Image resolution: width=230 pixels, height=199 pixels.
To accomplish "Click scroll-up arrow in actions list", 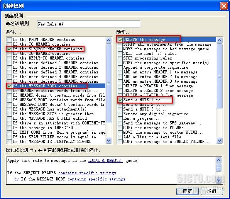I will click(x=219, y=41).
